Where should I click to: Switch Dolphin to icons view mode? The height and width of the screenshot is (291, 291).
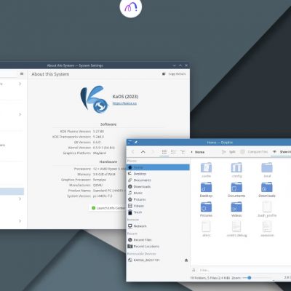[164, 152]
